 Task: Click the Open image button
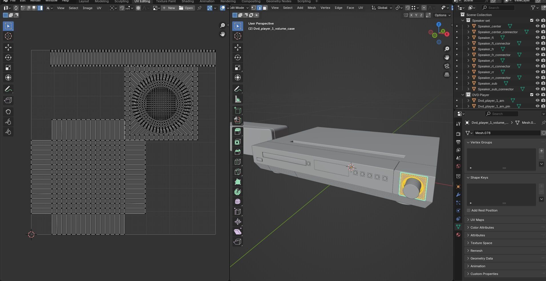tap(186, 8)
